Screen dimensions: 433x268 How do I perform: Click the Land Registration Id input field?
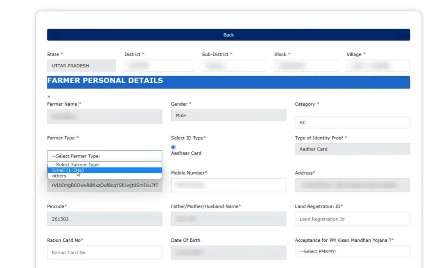pyautogui.click(x=352, y=219)
